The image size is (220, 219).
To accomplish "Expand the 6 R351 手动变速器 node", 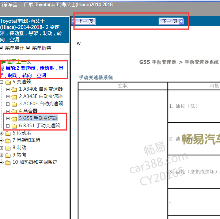I will [x=8, y=126].
